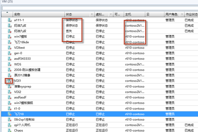Image resolution: width=198 pixels, height=132 pixels.
Task: Select the 飞刀18kde VM icon
Action: click(x=10, y=42)
